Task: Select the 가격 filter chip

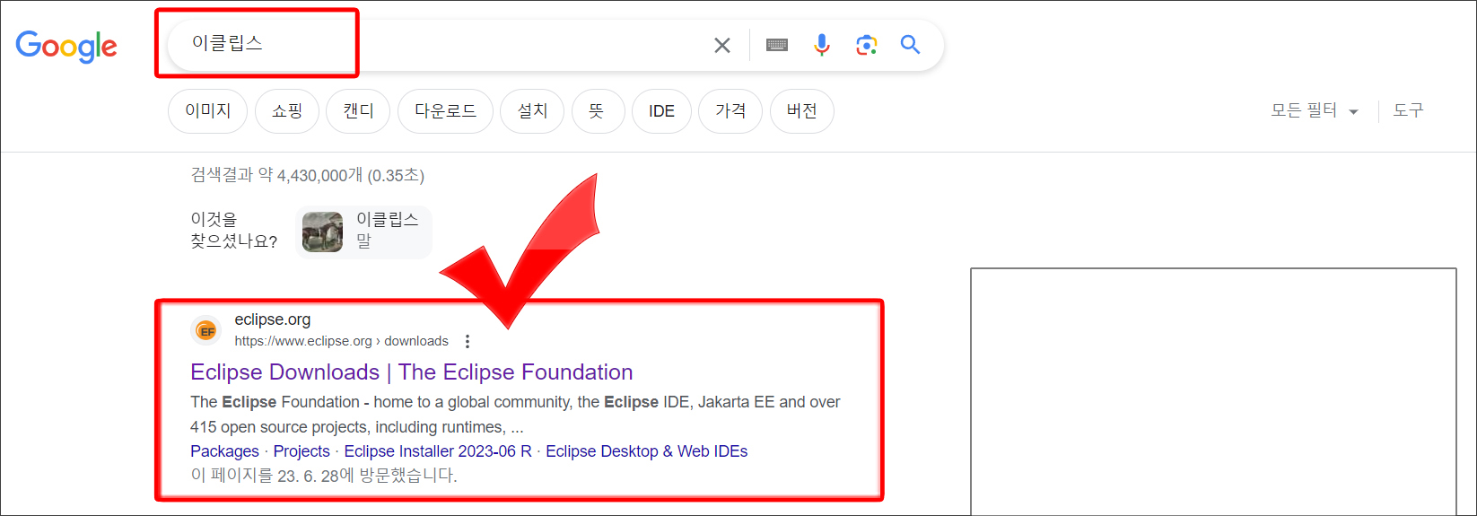Action: 730,111
